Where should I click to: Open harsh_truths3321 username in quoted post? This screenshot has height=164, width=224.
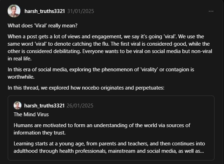pos(44,106)
